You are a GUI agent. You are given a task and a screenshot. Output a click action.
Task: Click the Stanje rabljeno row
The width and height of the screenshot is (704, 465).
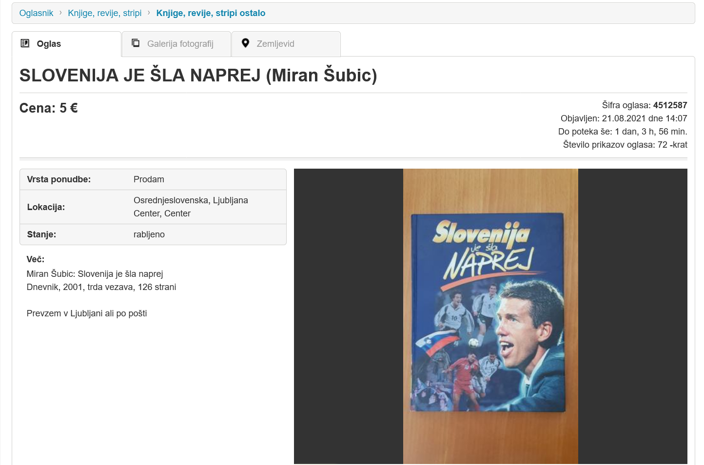pyautogui.click(x=153, y=234)
